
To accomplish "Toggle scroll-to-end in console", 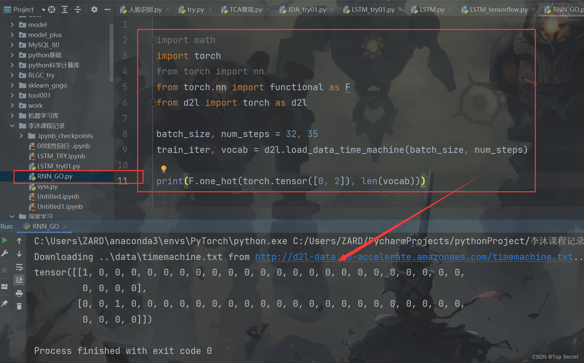I will [x=19, y=280].
